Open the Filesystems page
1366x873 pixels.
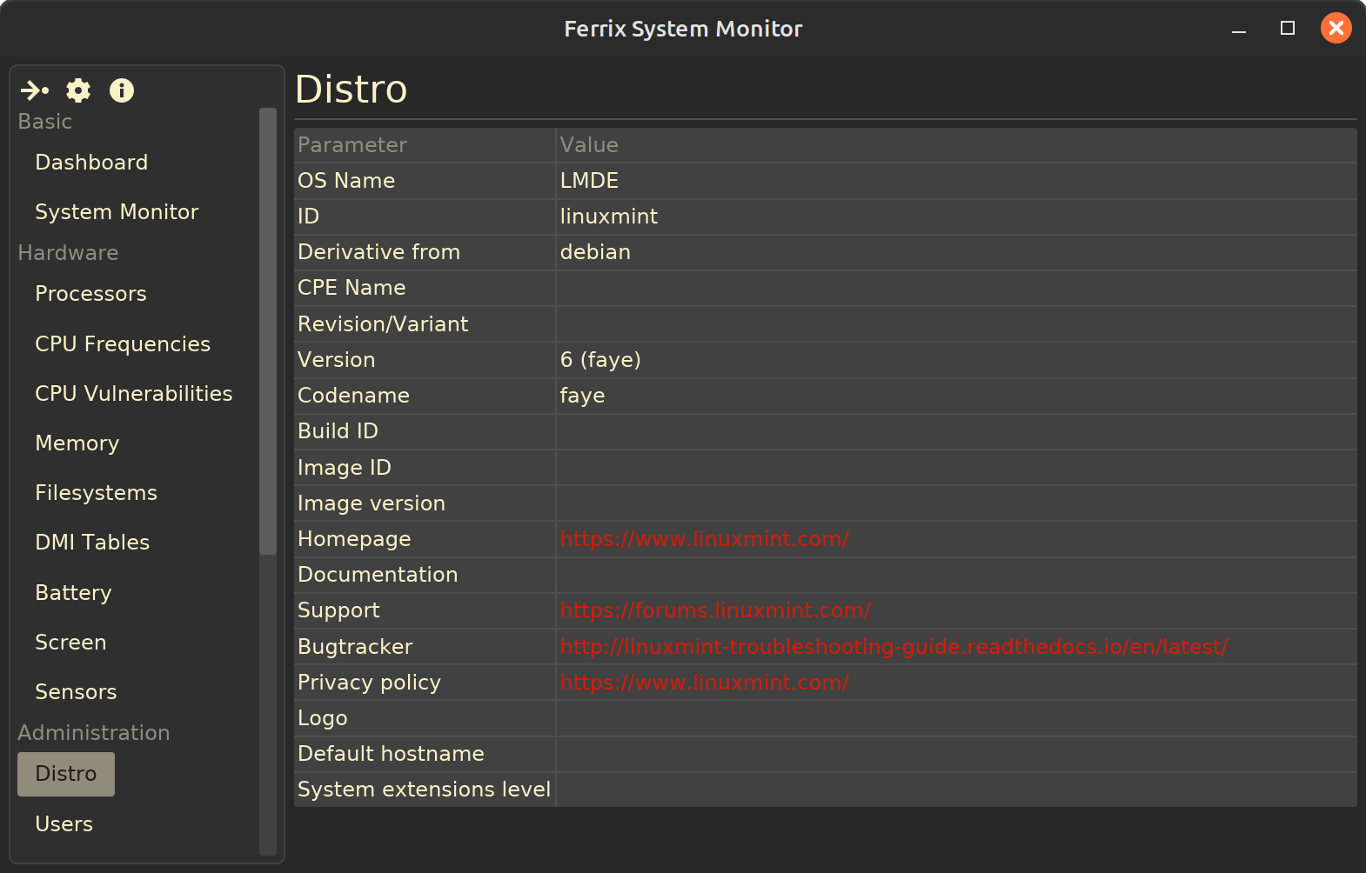[96, 493]
